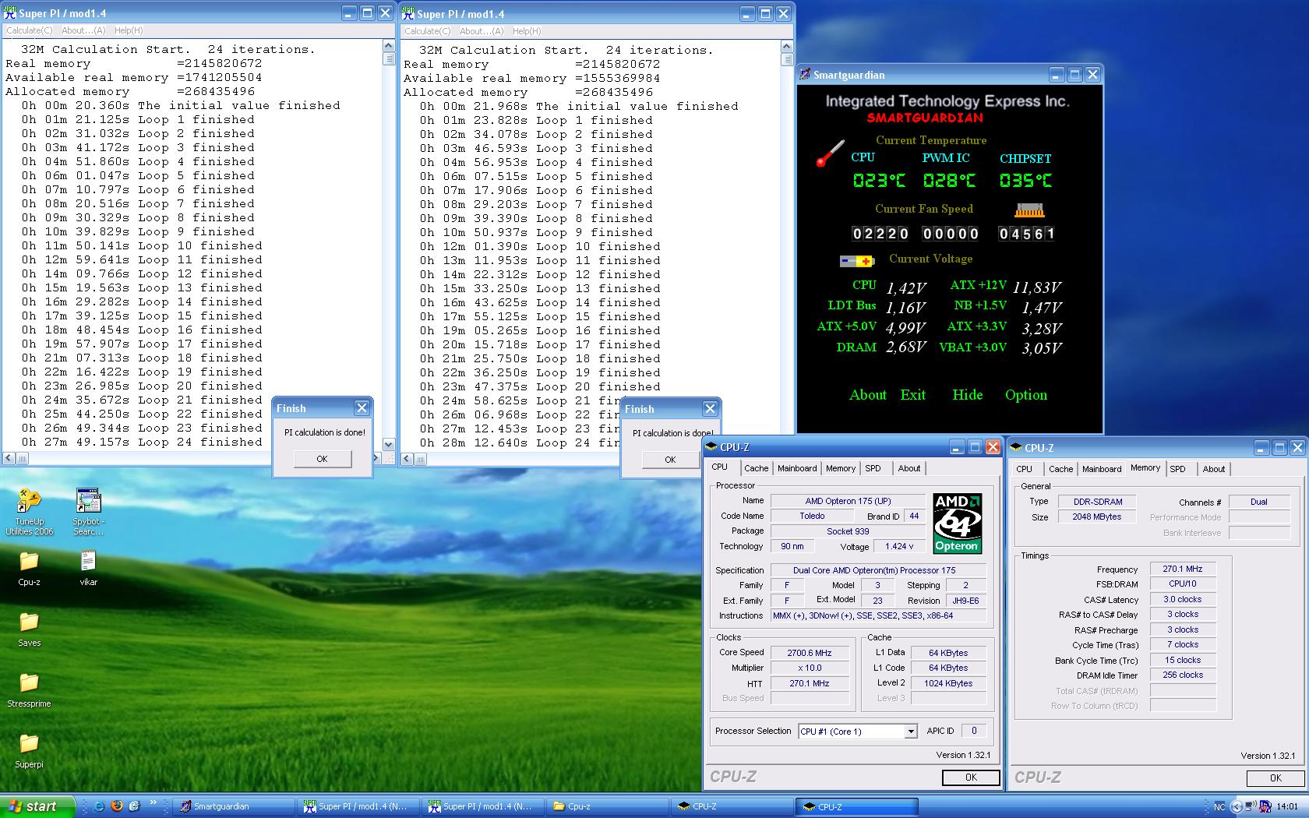Screen dimensions: 1309x818
Task: Click Option in Smartguardian
Action: (x=1026, y=395)
